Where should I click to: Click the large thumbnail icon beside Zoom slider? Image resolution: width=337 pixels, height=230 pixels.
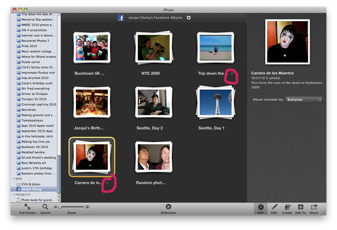87,207
